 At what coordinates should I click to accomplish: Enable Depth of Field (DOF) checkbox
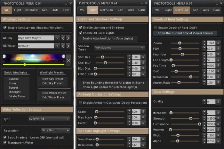pyautogui.click(x=156, y=28)
